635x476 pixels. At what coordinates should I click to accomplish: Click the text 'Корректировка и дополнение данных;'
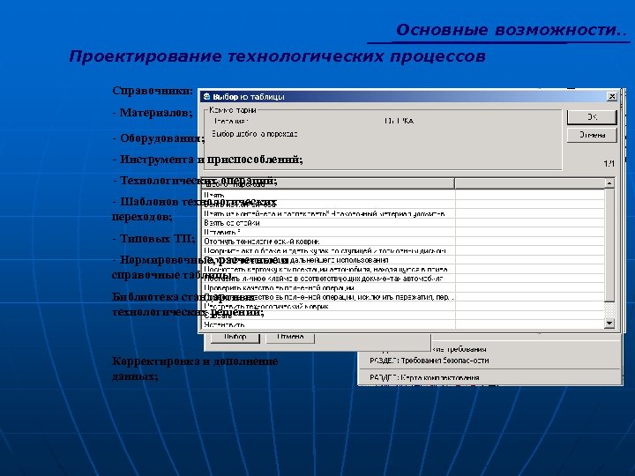pos(195,368)
